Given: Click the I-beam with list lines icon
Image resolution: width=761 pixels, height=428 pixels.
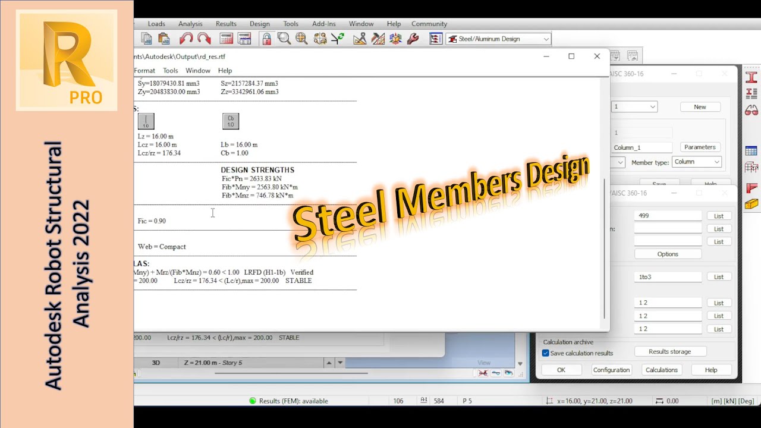Looking at the screenshot, I should pos(751,93).
